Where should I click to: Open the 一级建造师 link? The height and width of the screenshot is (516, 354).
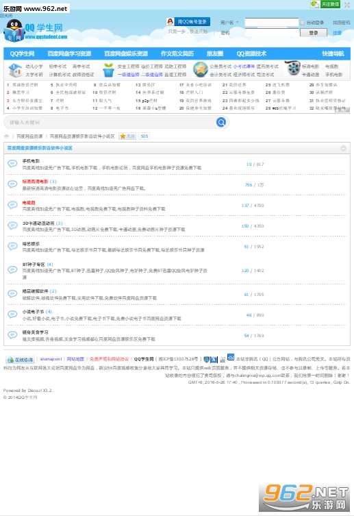128,75
